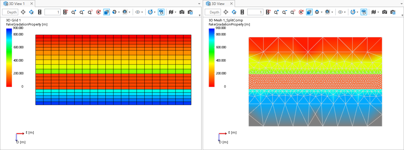Toggle the highlighted rotation mode button in right 3D View
404x150 pixels.
point(364,12)
